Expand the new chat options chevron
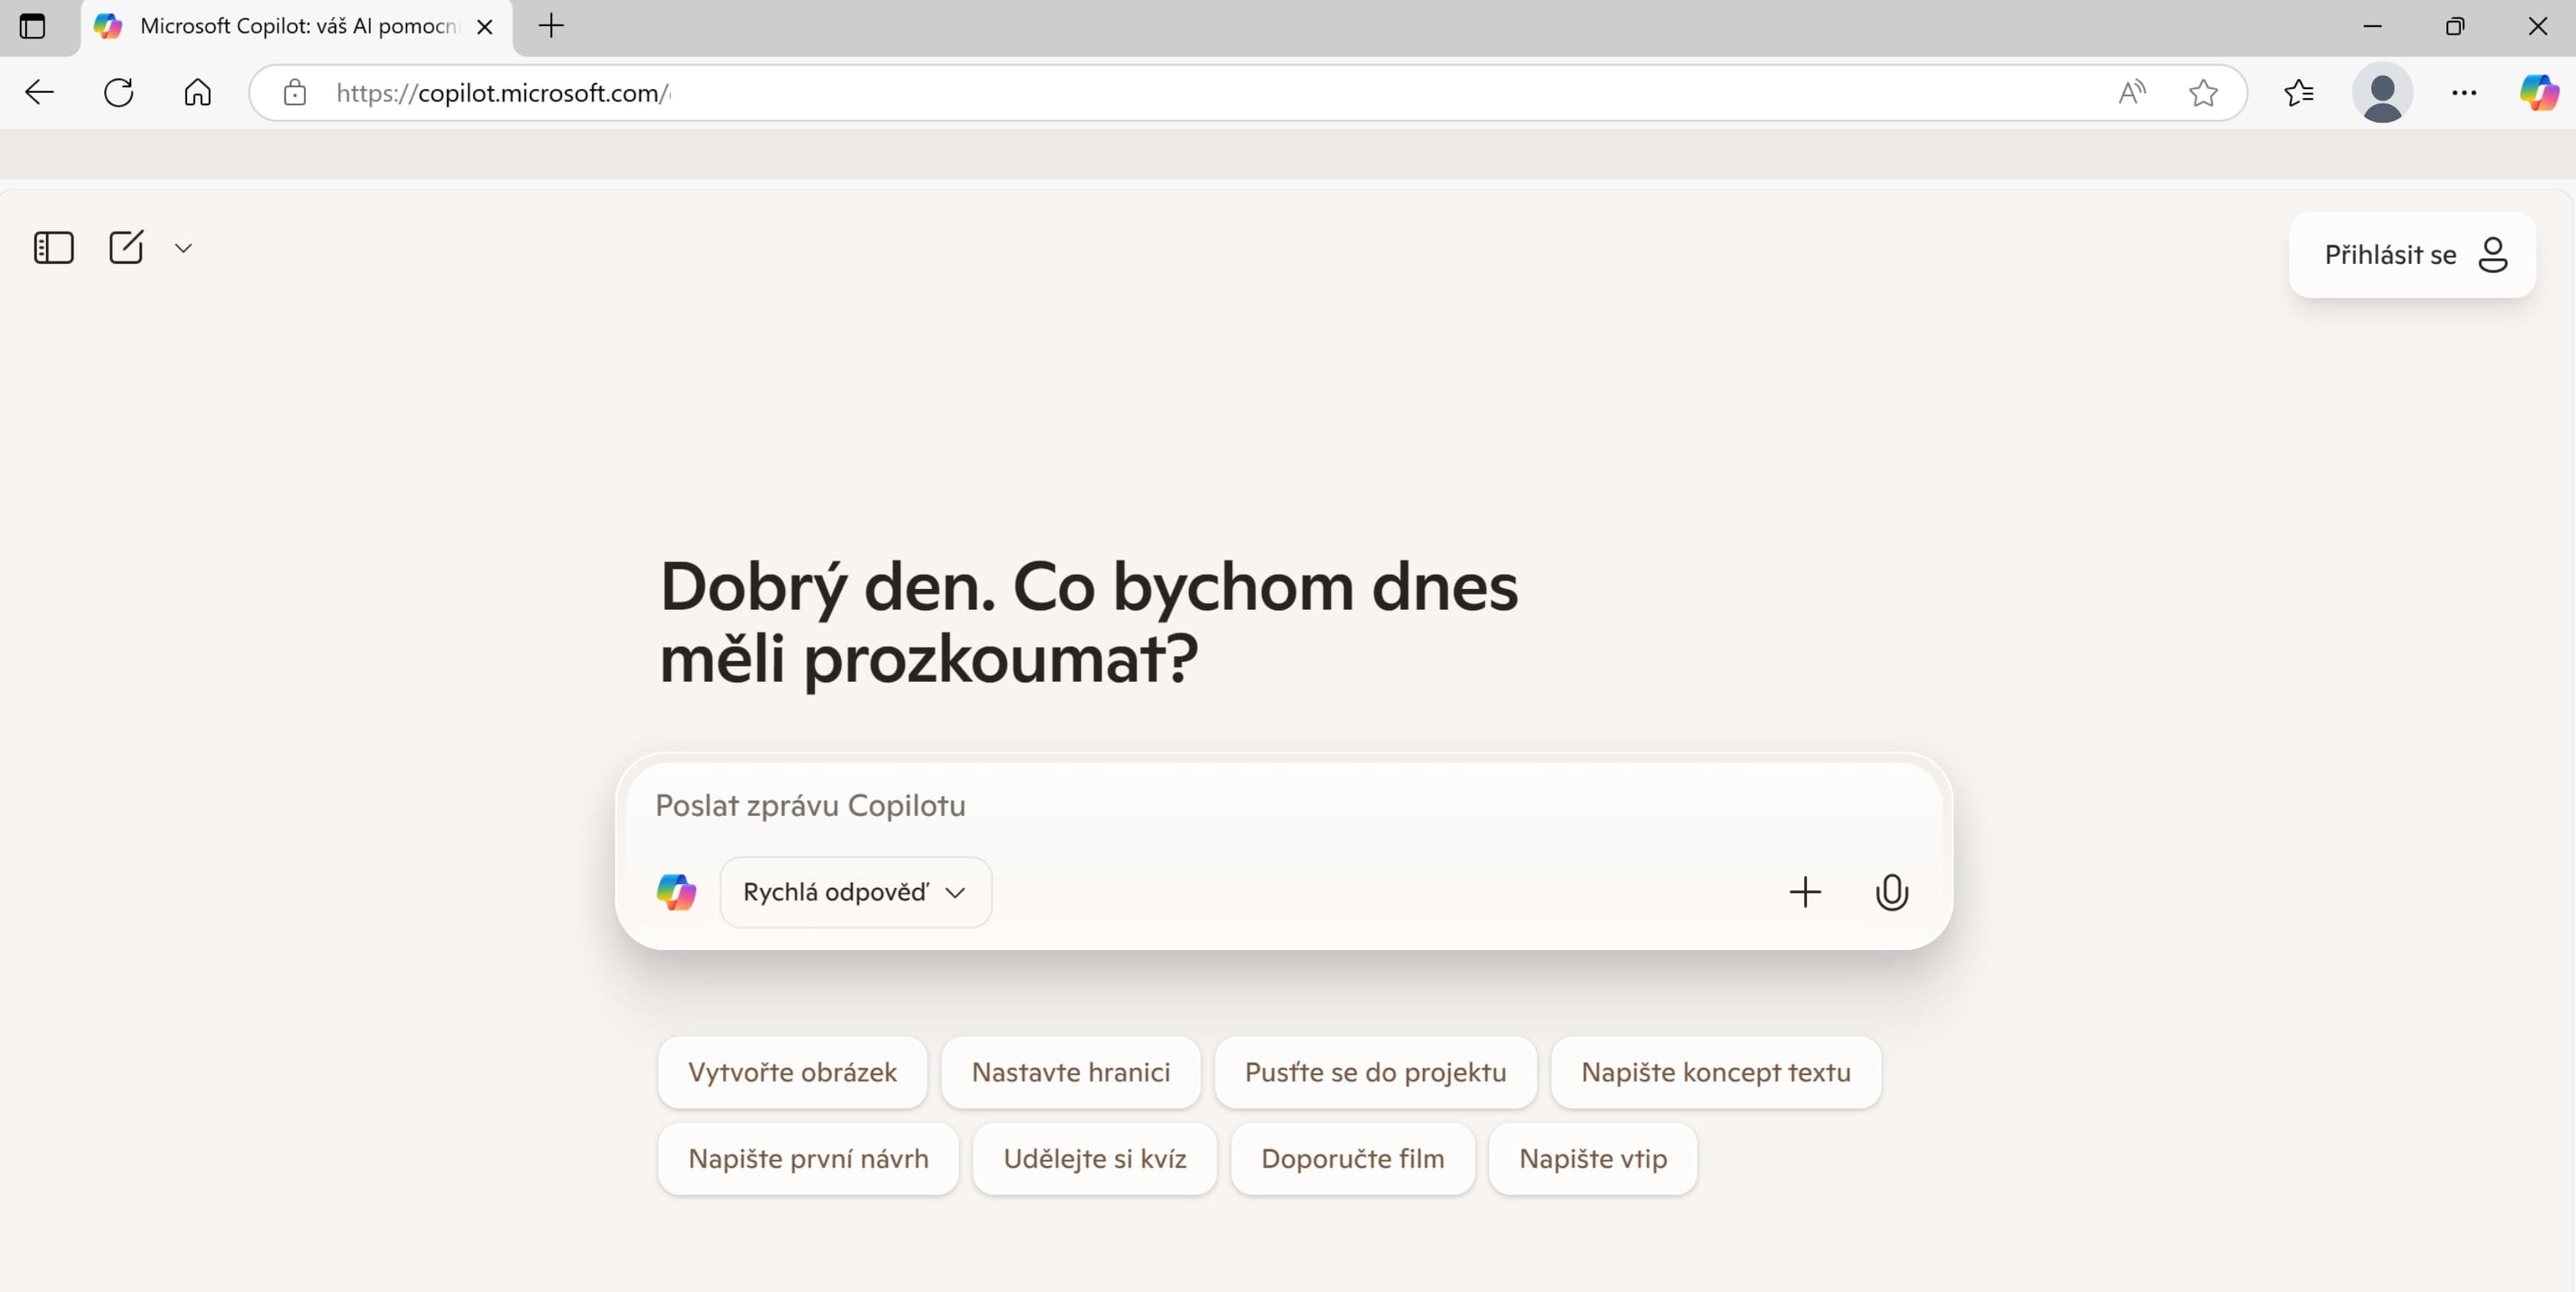The height and width of the screenshot is (1292, 2576). (183, 247)
